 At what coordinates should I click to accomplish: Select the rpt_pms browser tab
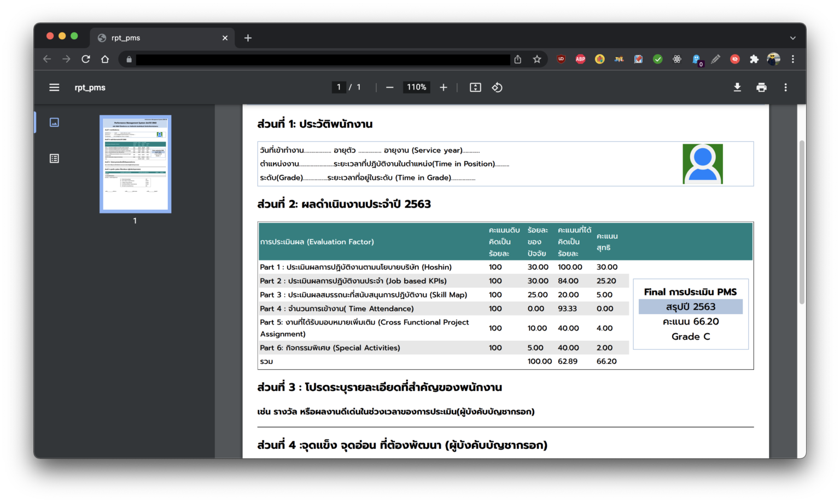(159, 38)
